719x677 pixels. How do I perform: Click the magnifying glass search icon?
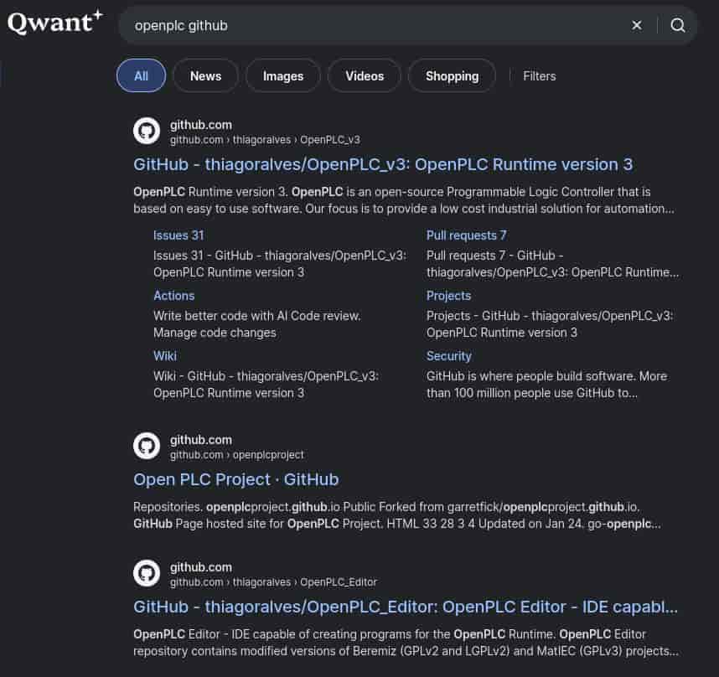[678, 25]
